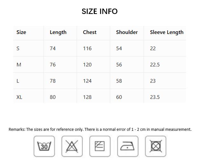Click the XL size row label
This screenshot has width=201, height=160.
19,97
